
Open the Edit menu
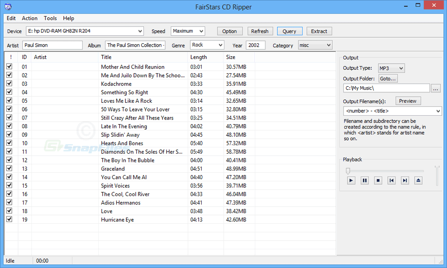(11, 18)
